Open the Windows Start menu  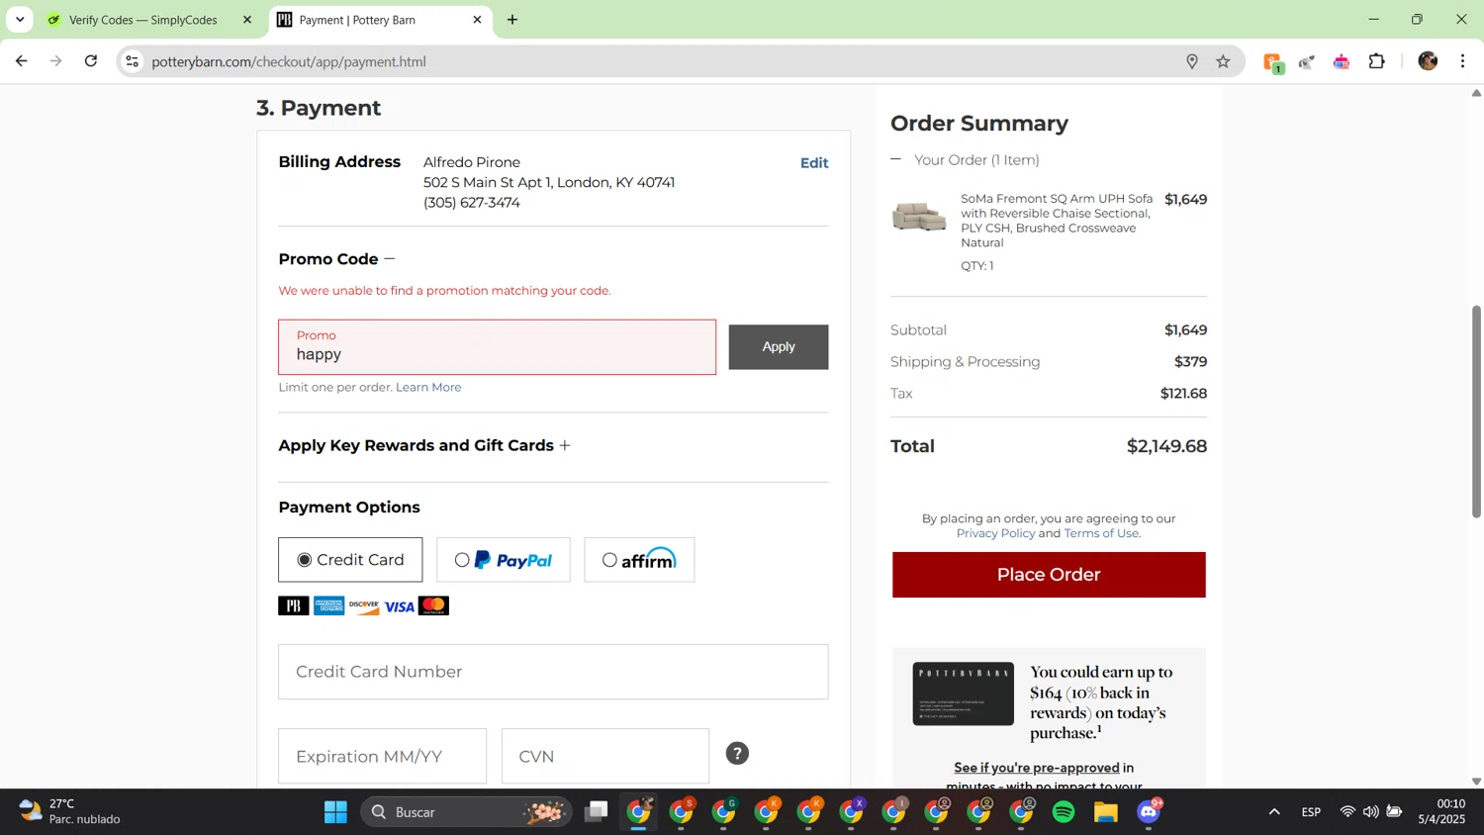335,812
